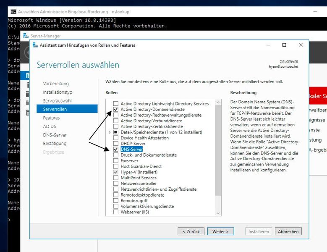
Task: Click roles list scroll down arrow
Action: coord(218,213)
